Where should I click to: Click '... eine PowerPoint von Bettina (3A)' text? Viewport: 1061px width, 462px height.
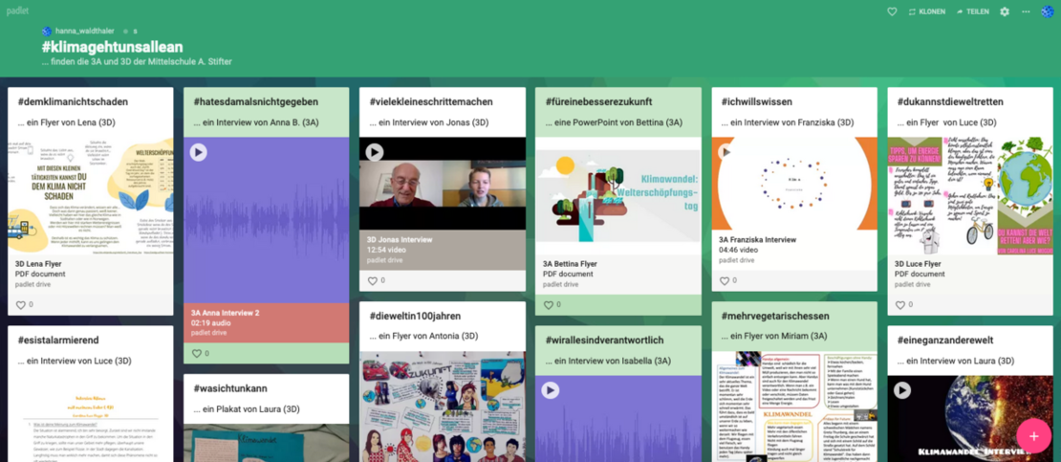(614, 122)
